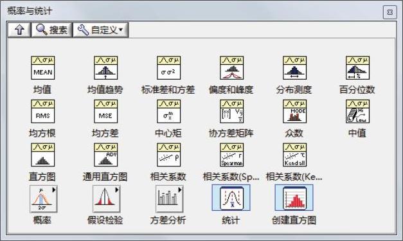Click the 百分位数 label text
This screenshot has width=403, height=241.
point(357,90)
